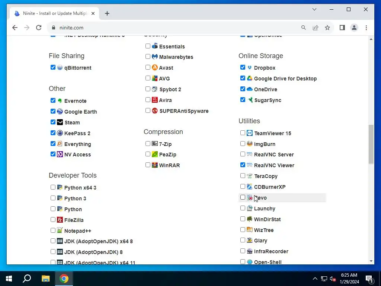381x286 pixels.
Task: Click the Avast orange icon
Action: pyautogui.click(x=155, y=67)
